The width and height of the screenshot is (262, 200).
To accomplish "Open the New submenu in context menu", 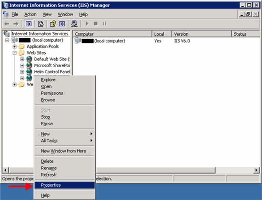I will [65, 134].
